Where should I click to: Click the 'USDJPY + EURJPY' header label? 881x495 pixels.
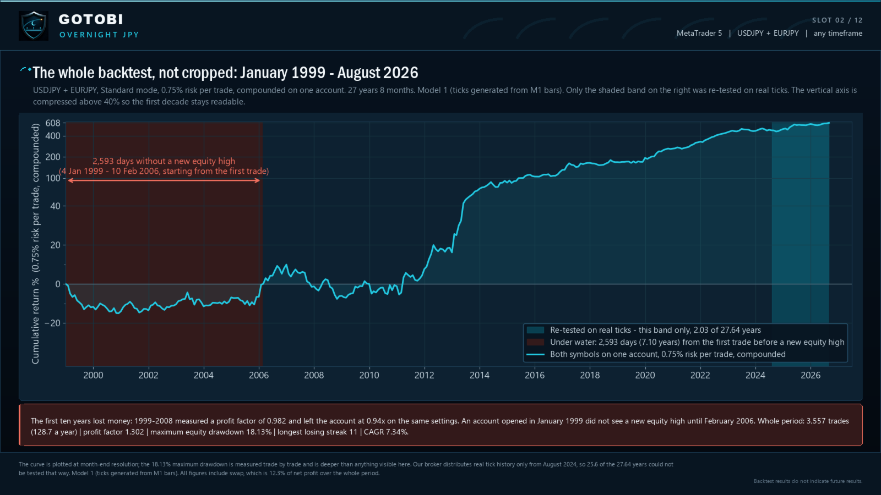(x=768, y=33)
